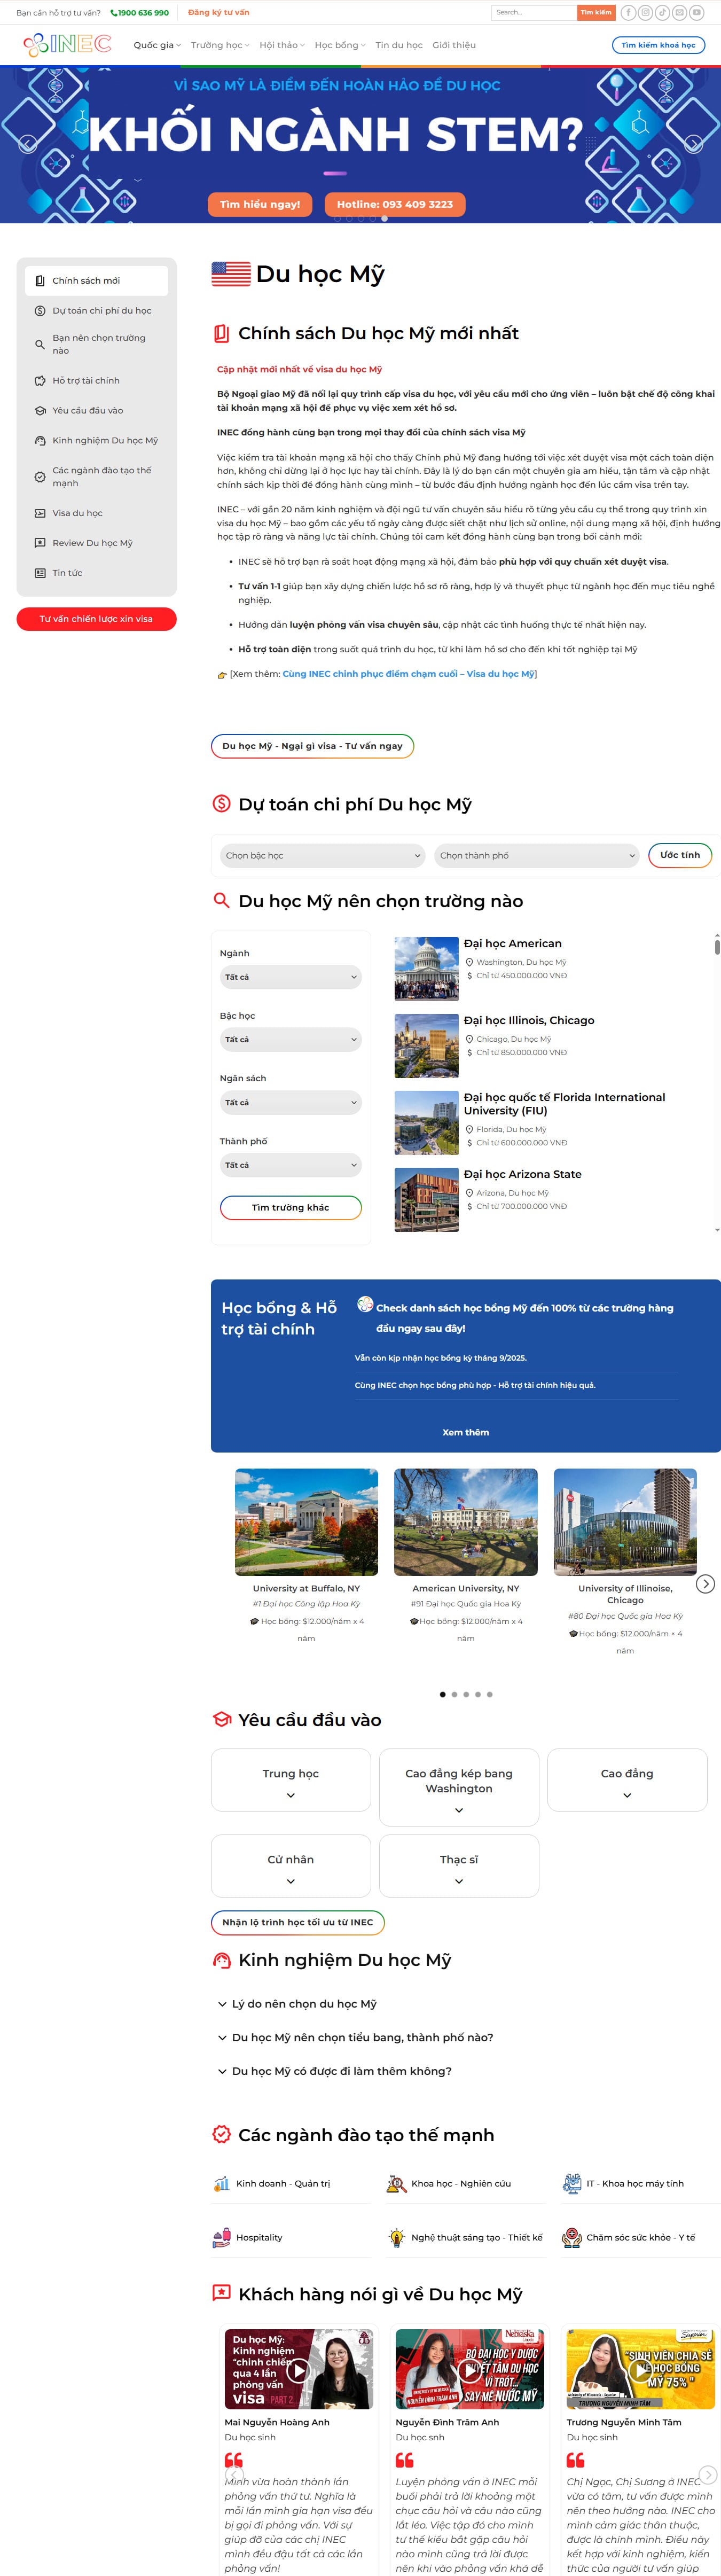Go to next banner slide arrow

point(693,144)
